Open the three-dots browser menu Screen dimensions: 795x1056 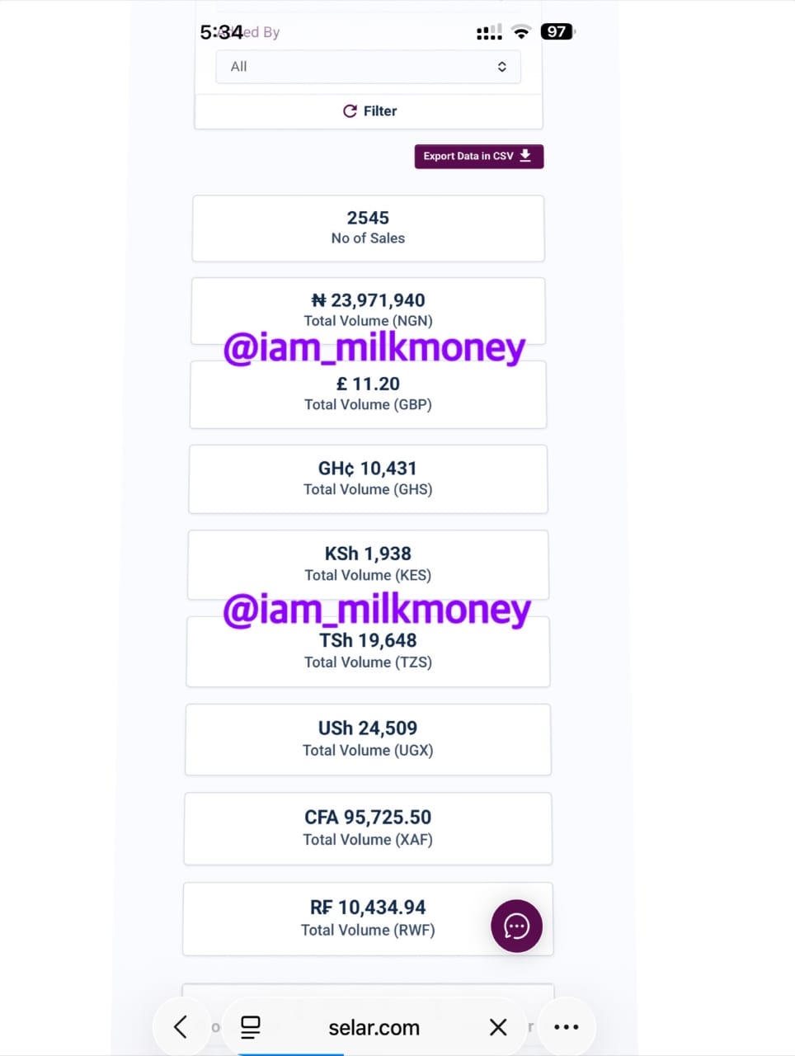(x=566, y=1026)
